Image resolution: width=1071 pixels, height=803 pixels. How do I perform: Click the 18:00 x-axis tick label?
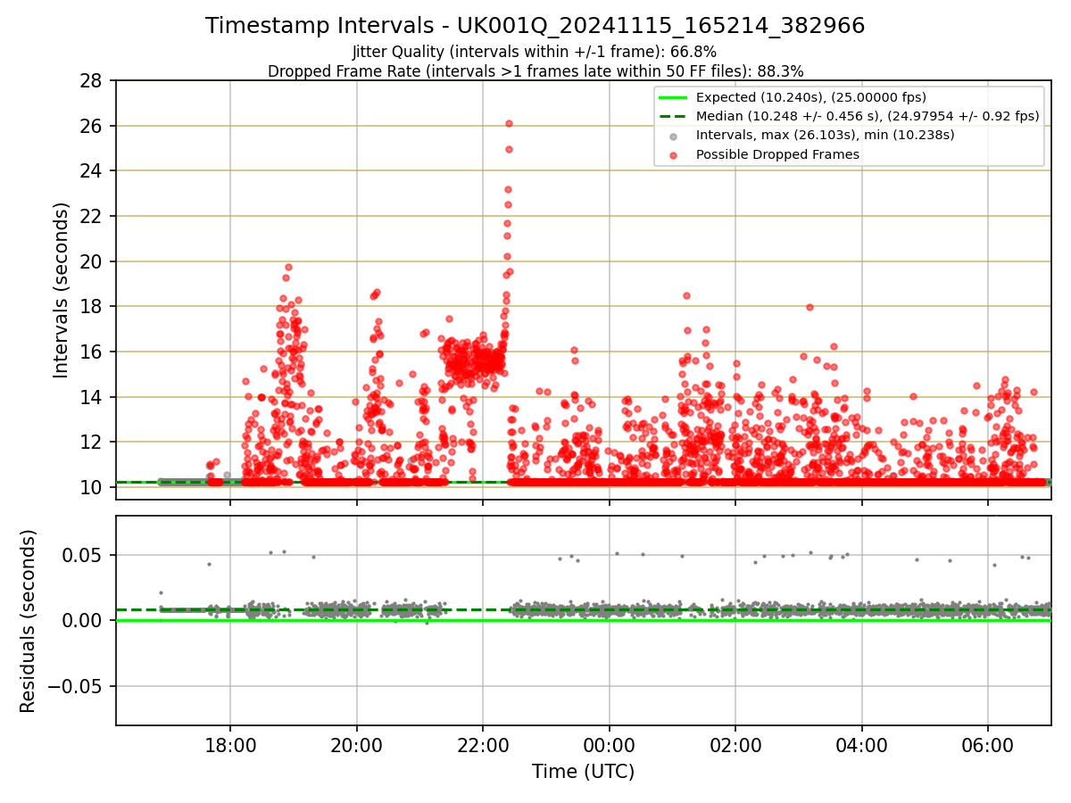pos(230,745)
